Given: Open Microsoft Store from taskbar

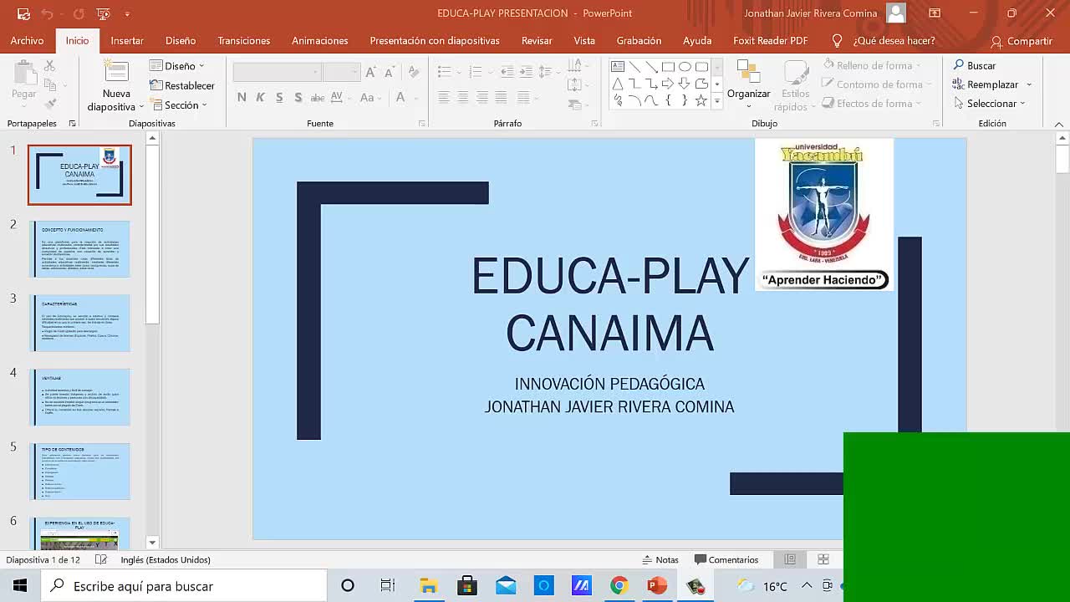Looking at the screenshot, I should click(x=466, y=586).
